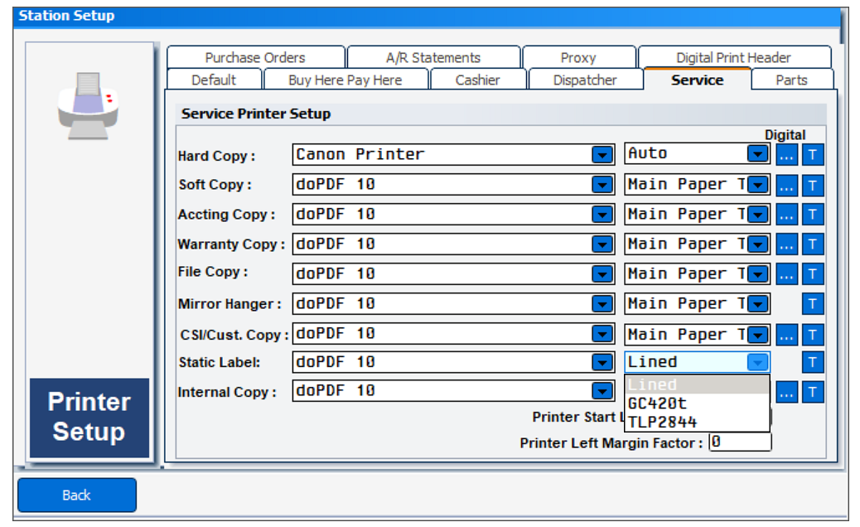Open the Main Paper dropdown for CSI/Cust. Copy

coord(758,335)
